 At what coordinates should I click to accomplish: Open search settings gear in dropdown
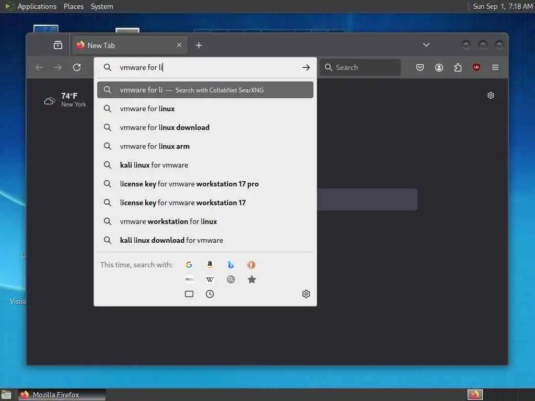coord(306,294)
